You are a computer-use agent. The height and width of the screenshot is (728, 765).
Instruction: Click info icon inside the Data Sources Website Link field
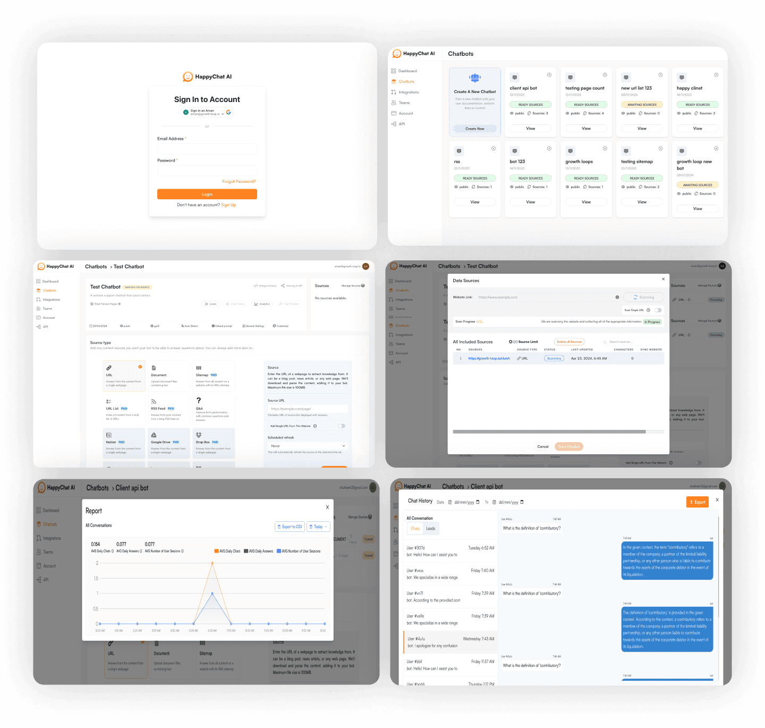pos(617,297)
